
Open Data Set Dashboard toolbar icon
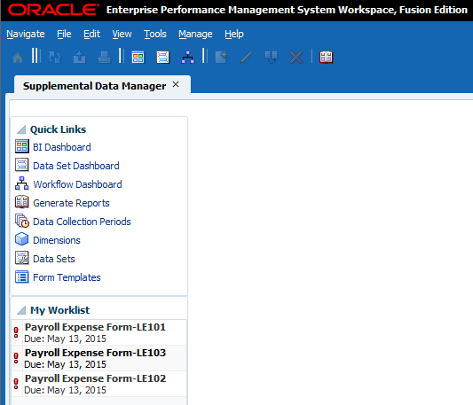[163, 57]
